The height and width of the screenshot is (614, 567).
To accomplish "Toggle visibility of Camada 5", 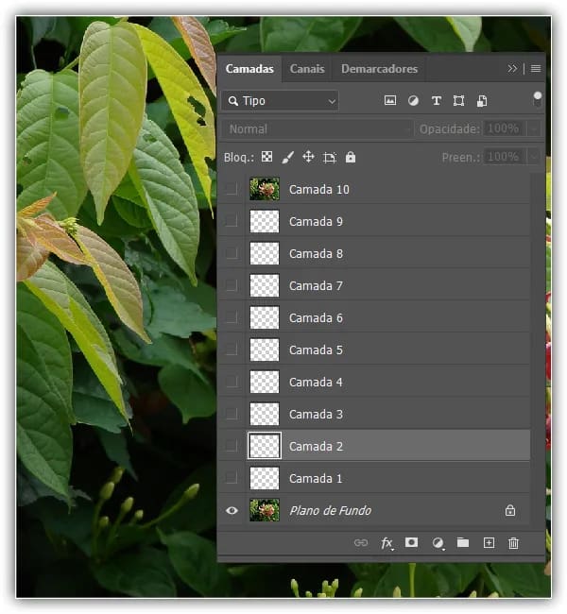I will (232, 350).
